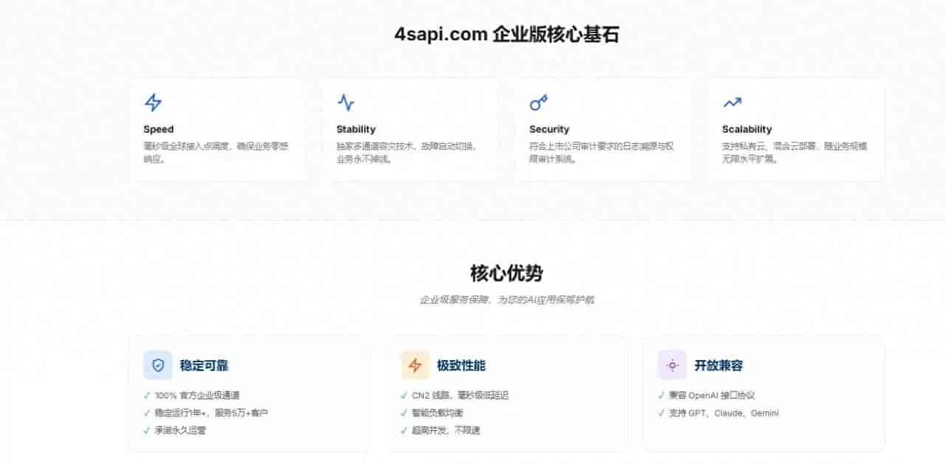Click the Speed lightning bolt icon
This screenshot has height=464, width=945.
tap(153, 103)
